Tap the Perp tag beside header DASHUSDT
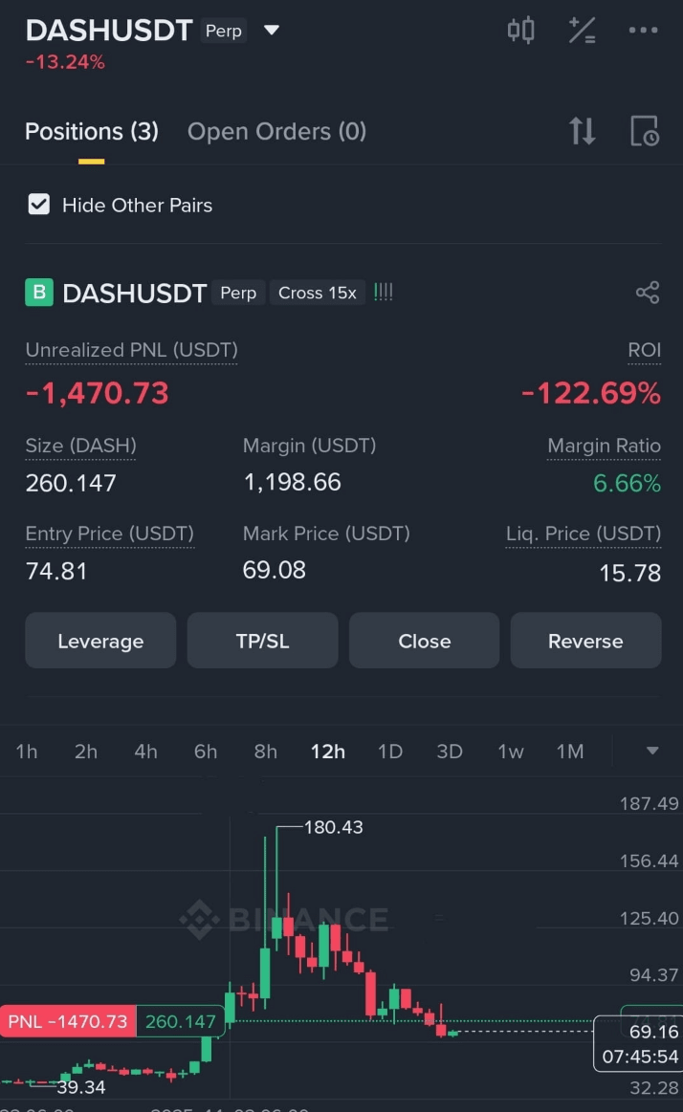Screen dimensions: 683x1112 pos(224,31)
